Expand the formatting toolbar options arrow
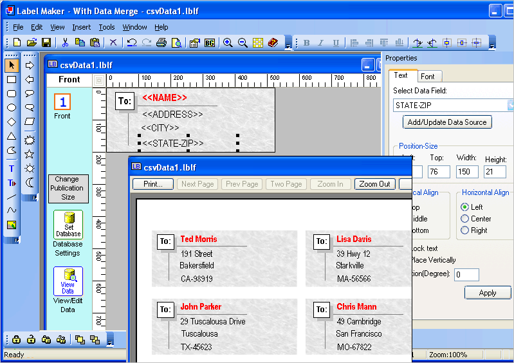This screenshot has width=514, height=363. [492, 45]
